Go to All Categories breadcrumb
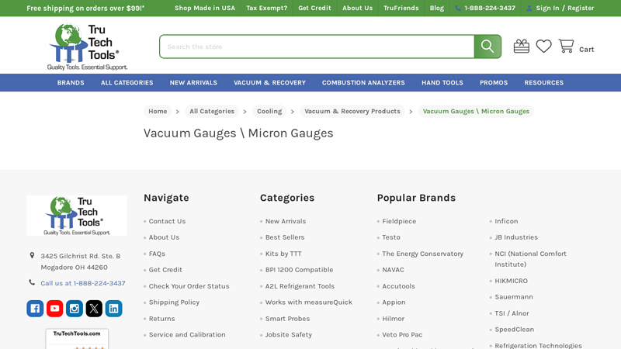Screen dimensions: 621x349 point(212,111)
